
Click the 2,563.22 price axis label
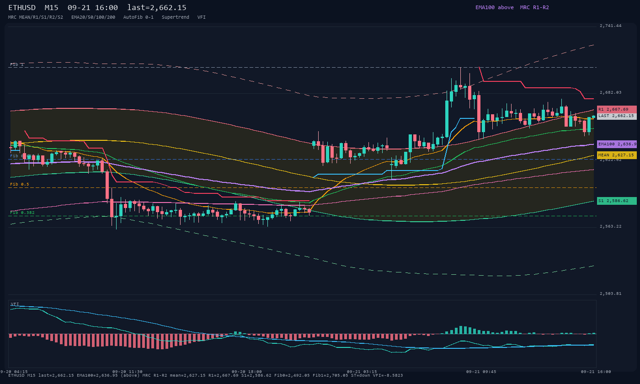[611, 226]
